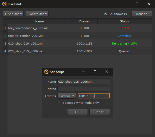
Task: Click the Nuke logo in Renderlist title bar
Action: pyautogui.click(x=4, y=4)
